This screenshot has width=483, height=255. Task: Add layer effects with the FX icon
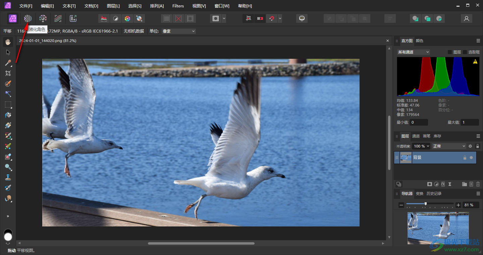[x=443, y=184]
